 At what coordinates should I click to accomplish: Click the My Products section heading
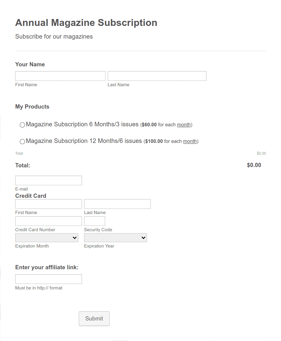coord(32,106)
